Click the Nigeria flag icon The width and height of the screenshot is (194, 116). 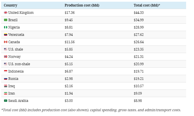pyautogui.click(x=6, y=27)
